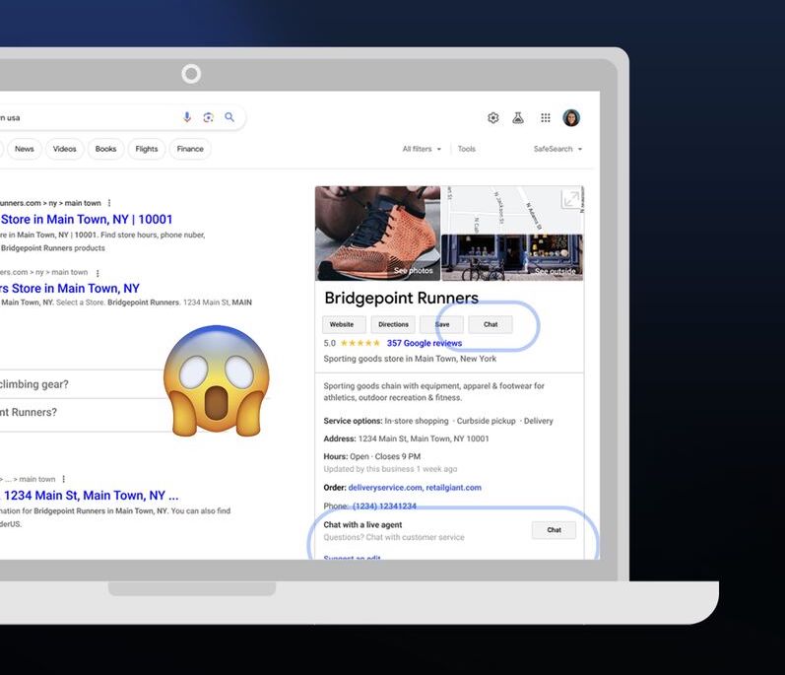Open three-dot menu beside 'ny > main town' first result
This screenshot has width=785, height=675.
[109, 203]
